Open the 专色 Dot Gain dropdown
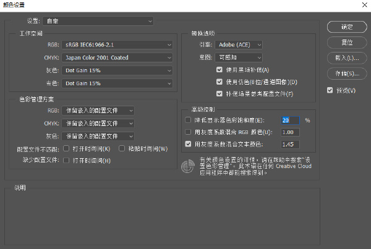The width and height of the screenshot is (371, 249). click(117, 83)
